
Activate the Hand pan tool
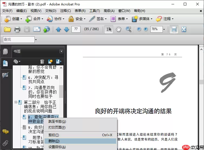point(118,29)
